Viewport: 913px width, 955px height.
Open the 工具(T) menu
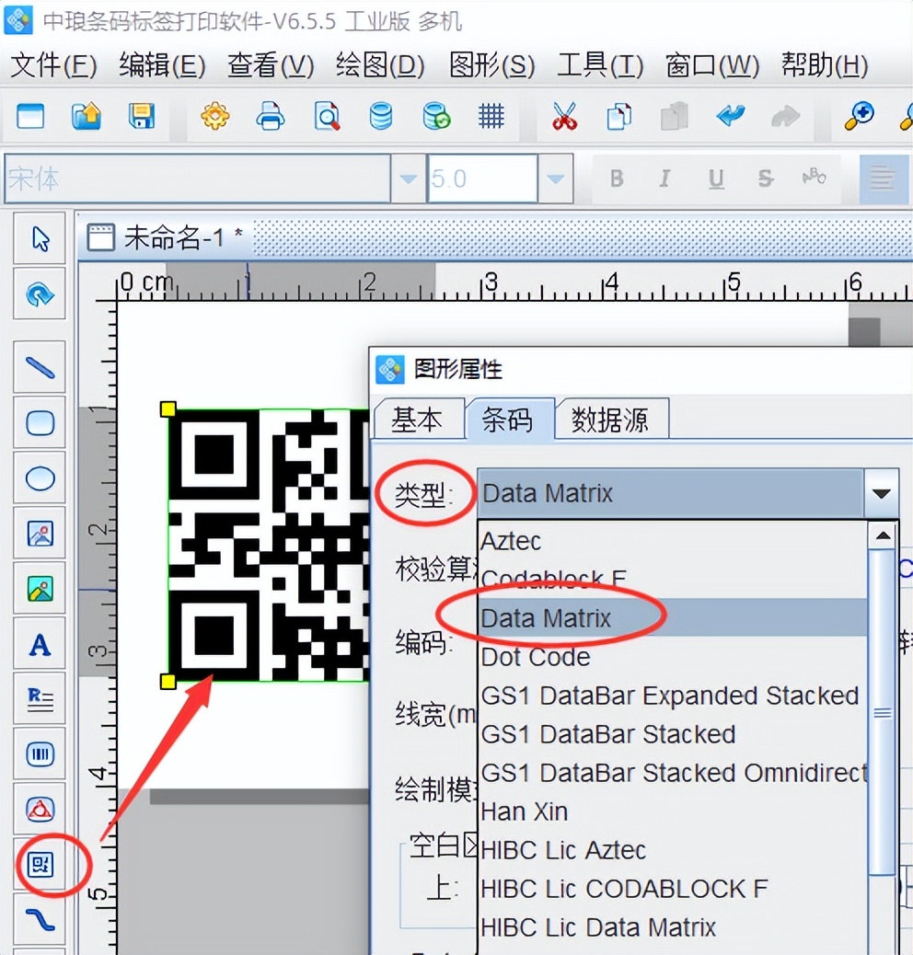click(x=600, y=65)
